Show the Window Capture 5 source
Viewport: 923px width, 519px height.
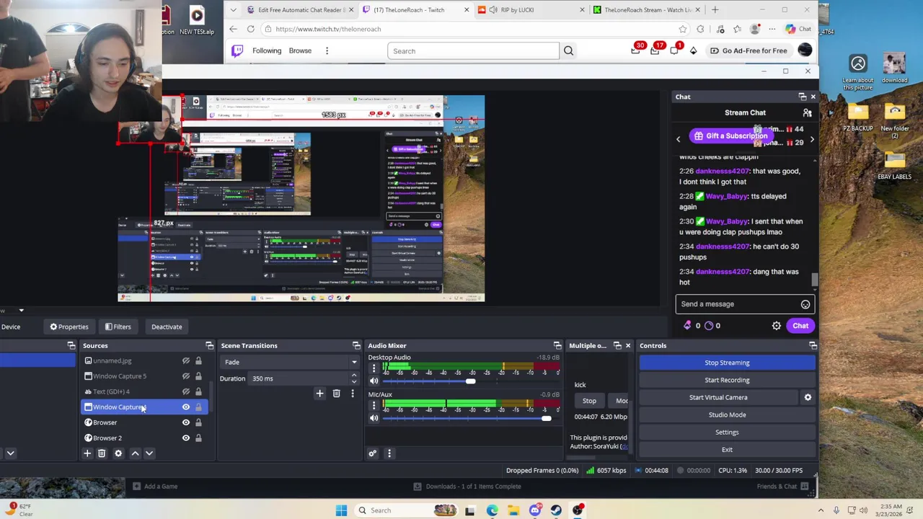[x=186, y=376]
